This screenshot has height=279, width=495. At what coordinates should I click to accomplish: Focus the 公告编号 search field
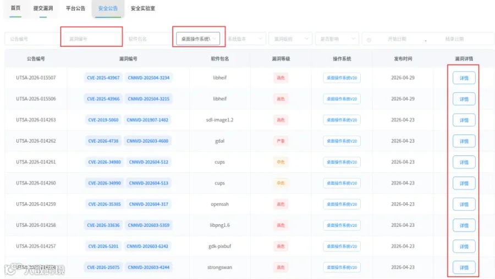(x=32, y=39)
